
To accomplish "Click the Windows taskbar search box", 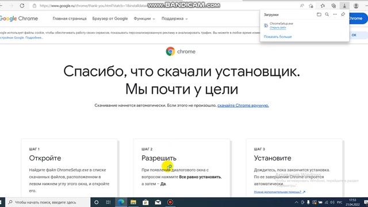I will coord(48,202).
